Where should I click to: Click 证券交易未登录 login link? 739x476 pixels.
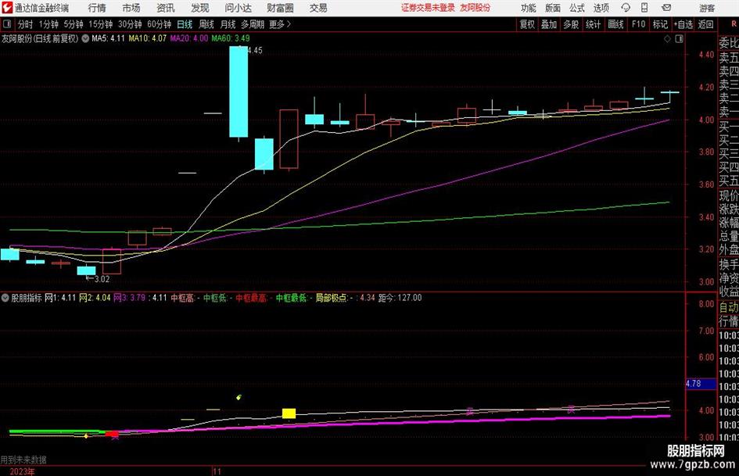tap(428, 8)
